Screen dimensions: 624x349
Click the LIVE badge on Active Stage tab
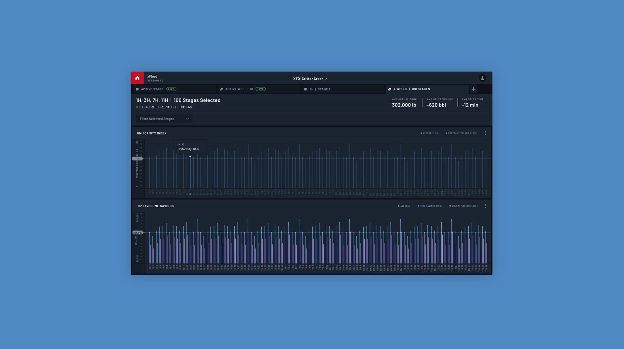[171, 89]
